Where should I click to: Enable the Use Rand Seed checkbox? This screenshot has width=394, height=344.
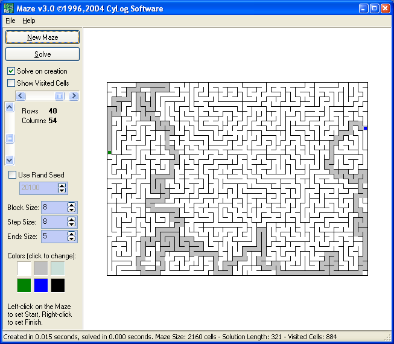12,174
